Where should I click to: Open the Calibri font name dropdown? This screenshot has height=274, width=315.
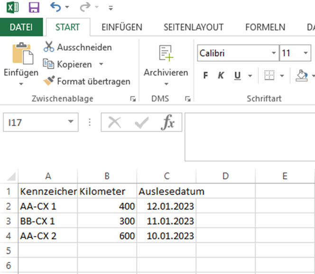(x=273, y=53)
